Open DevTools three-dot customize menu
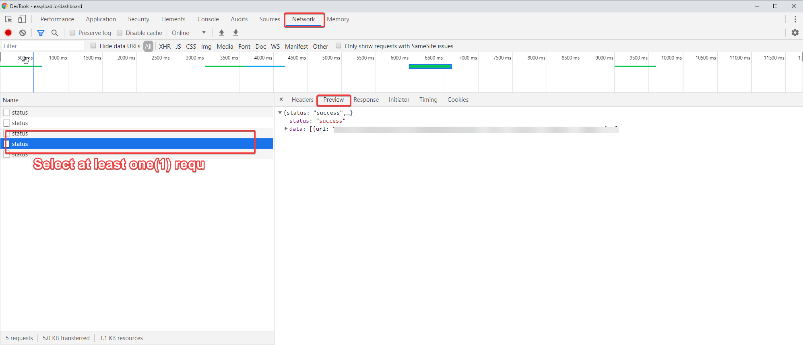 click(795, 19)
